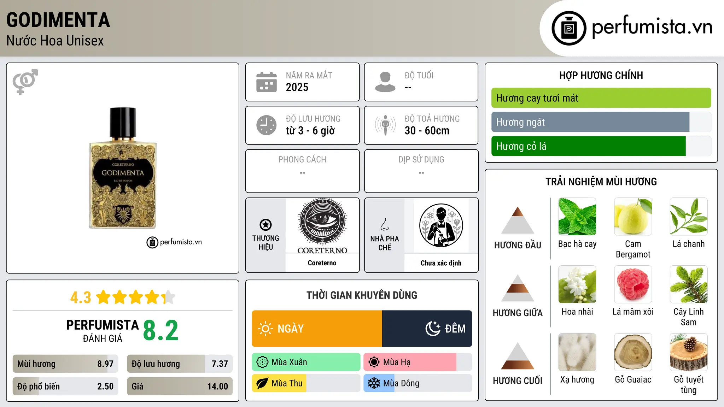724x407 pixels.
Task: Click the perfumer silhouette illustration
Action: click(x=441, y=225)
